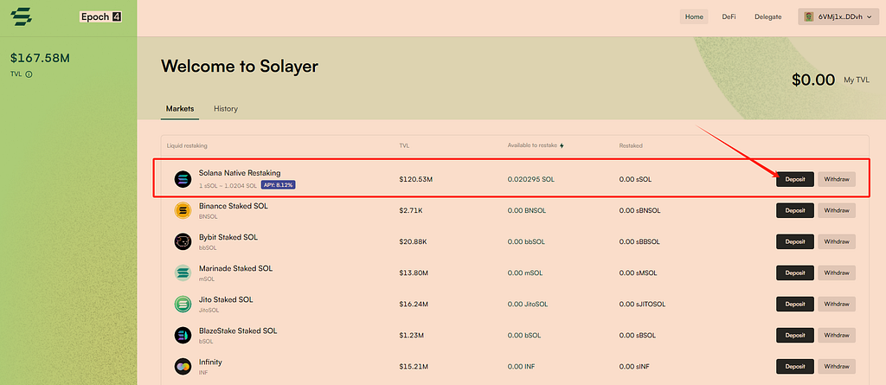The height and width of the screenshot is (385, 886).
Task: Click the TVL info icon
Action: tap(29, 74)
